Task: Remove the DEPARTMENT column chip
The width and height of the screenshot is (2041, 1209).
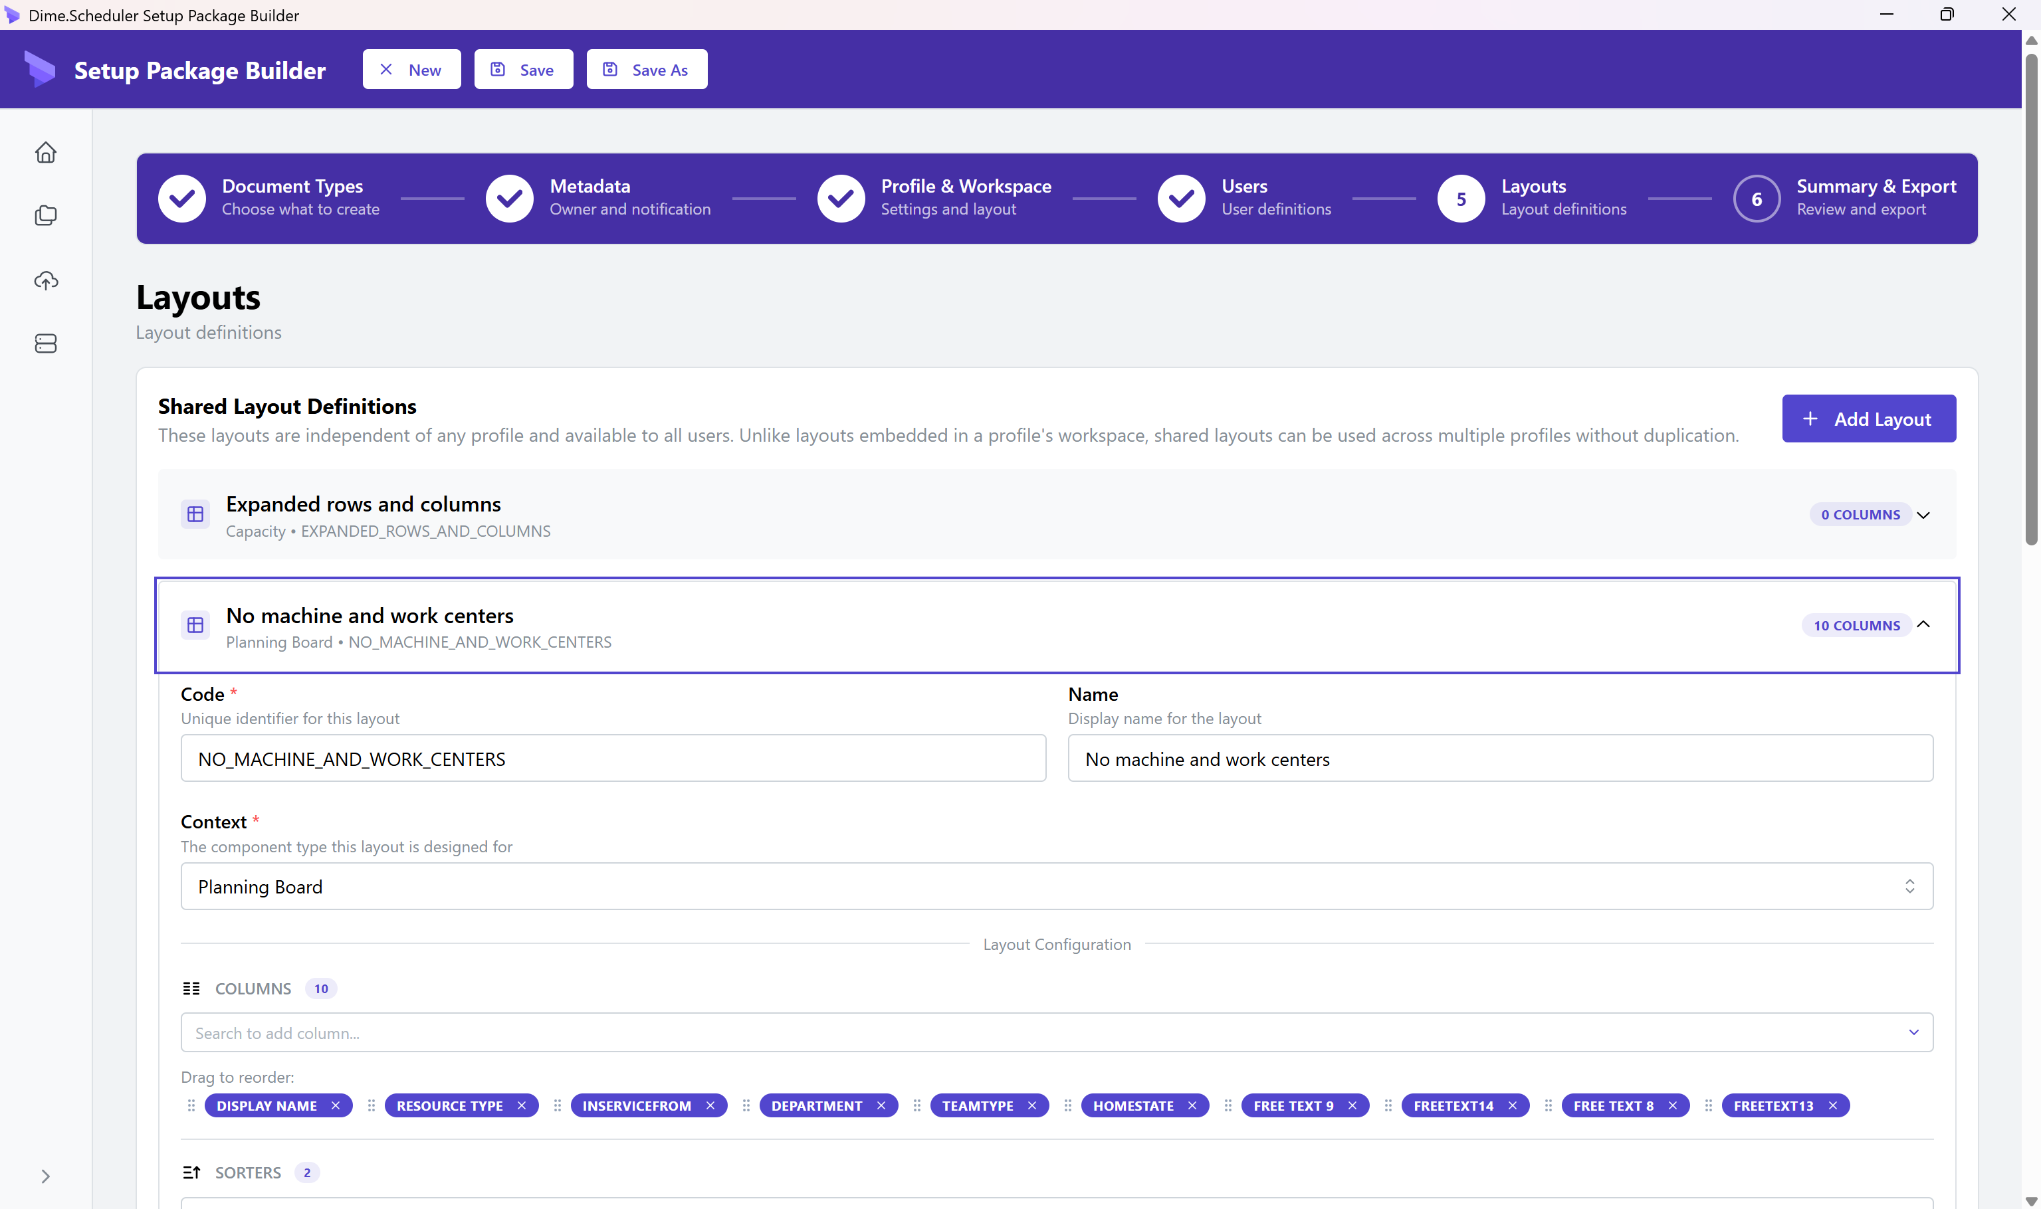Action: point(881,1105)
